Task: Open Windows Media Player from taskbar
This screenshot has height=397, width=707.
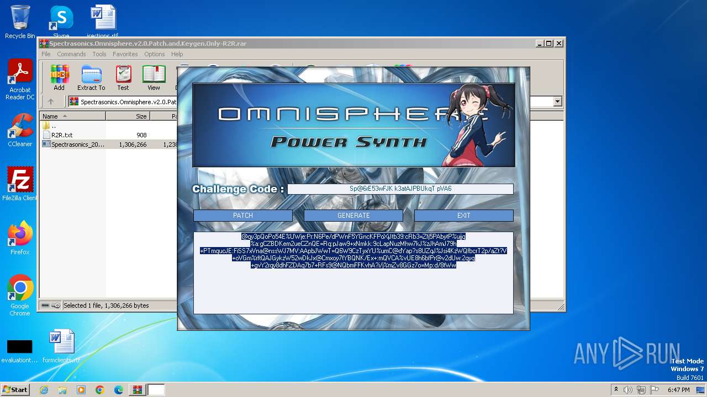Action: [81, 390]
